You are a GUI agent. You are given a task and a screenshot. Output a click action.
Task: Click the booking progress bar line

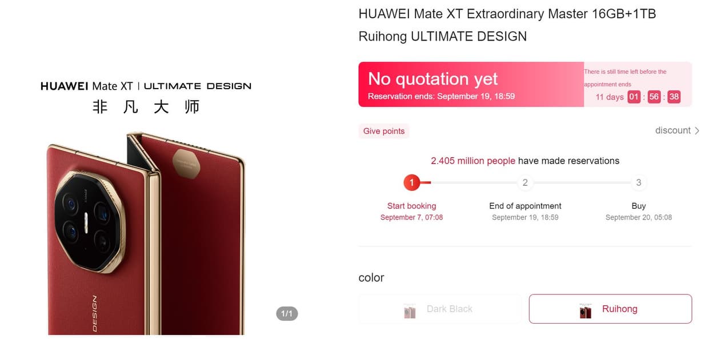point(525,183)
